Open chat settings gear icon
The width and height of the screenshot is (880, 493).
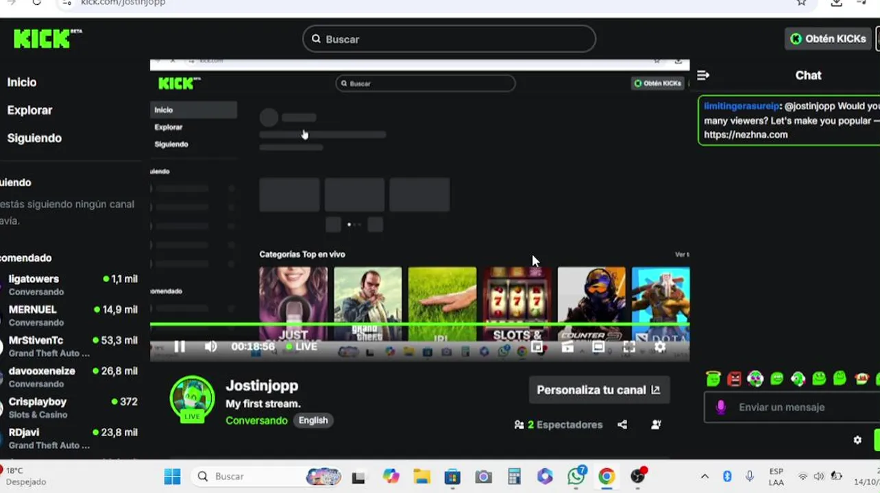point(857,440)
